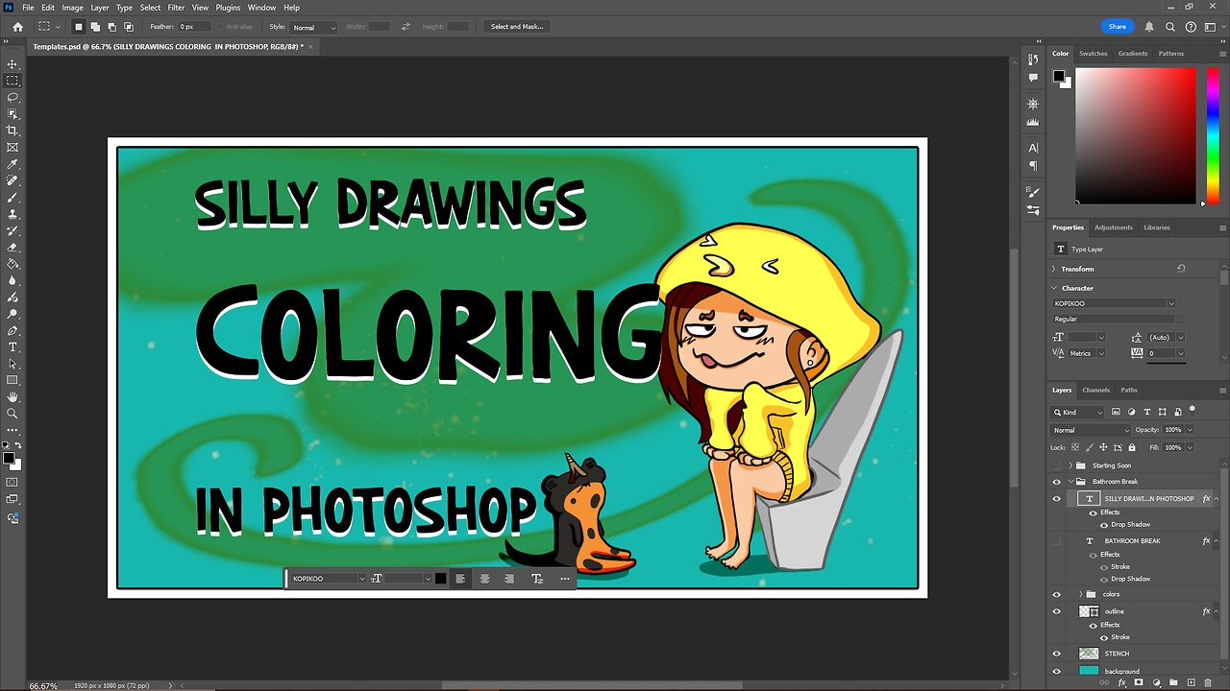Open the Character panel icon in dock

pyautogui.click(x=1033, y=148)
